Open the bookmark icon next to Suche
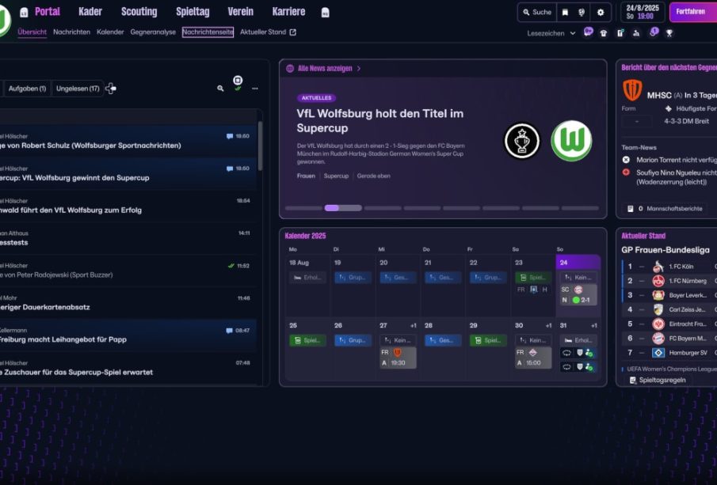Image resolution: width=717 pixels, height=485 pixels. [565, 13]
